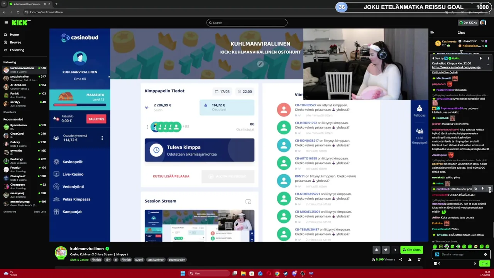Toggle the notification bell for the channel

click(x=376, y=250)
